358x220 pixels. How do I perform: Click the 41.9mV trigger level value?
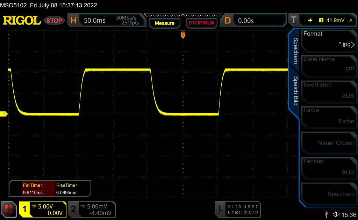335,20
